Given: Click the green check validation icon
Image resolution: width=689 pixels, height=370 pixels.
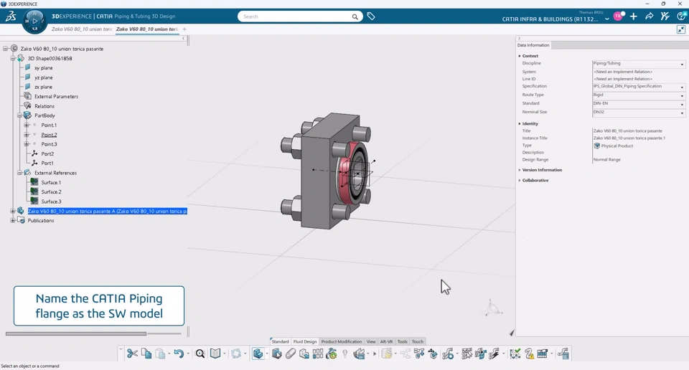Looking at the screenshot, I should pyautogui.click(x=515, y=354).
